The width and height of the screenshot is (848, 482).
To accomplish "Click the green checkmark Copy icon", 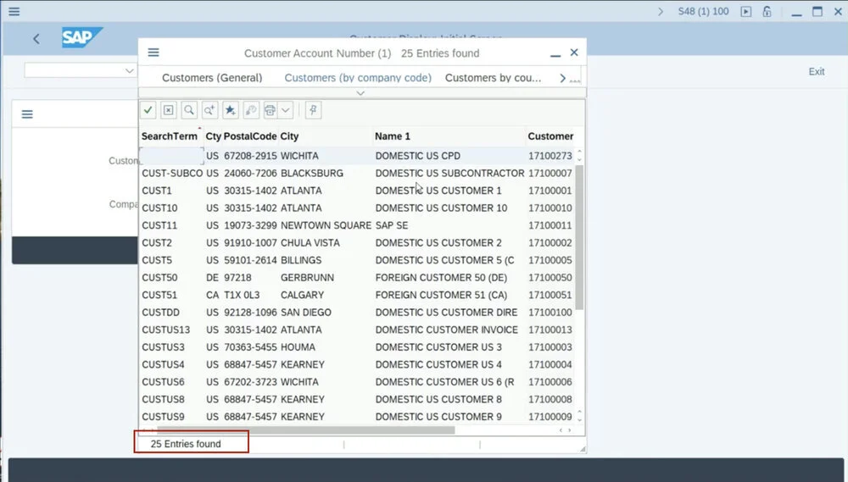I will tap(148, 110).
